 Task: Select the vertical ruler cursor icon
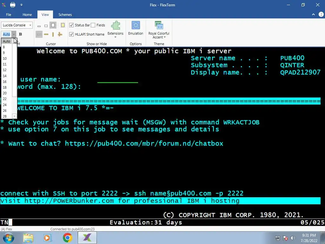(x=53, y=34)
